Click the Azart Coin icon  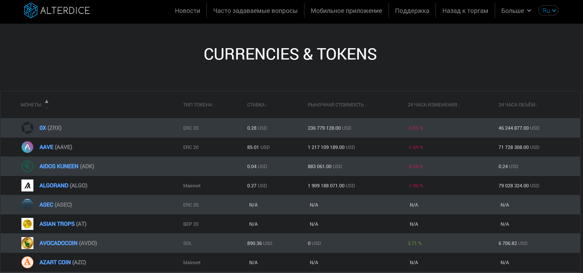(x=27, y=262)
